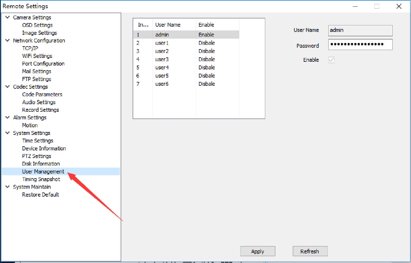Collapse the System Maintain node
The height and width of the screenshot is (263, 411).
(8, 187)
